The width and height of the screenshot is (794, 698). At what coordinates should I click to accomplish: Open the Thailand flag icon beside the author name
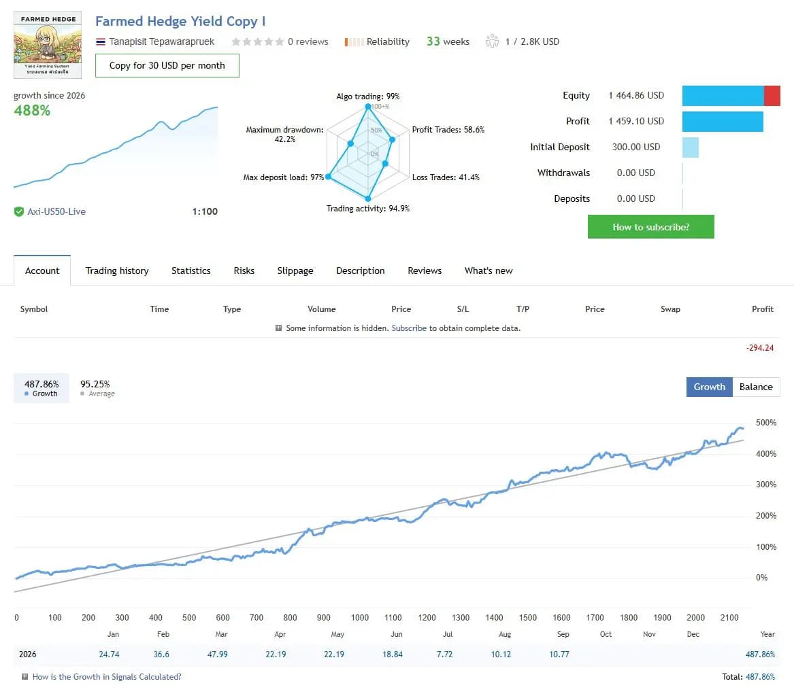click(100, 41)
